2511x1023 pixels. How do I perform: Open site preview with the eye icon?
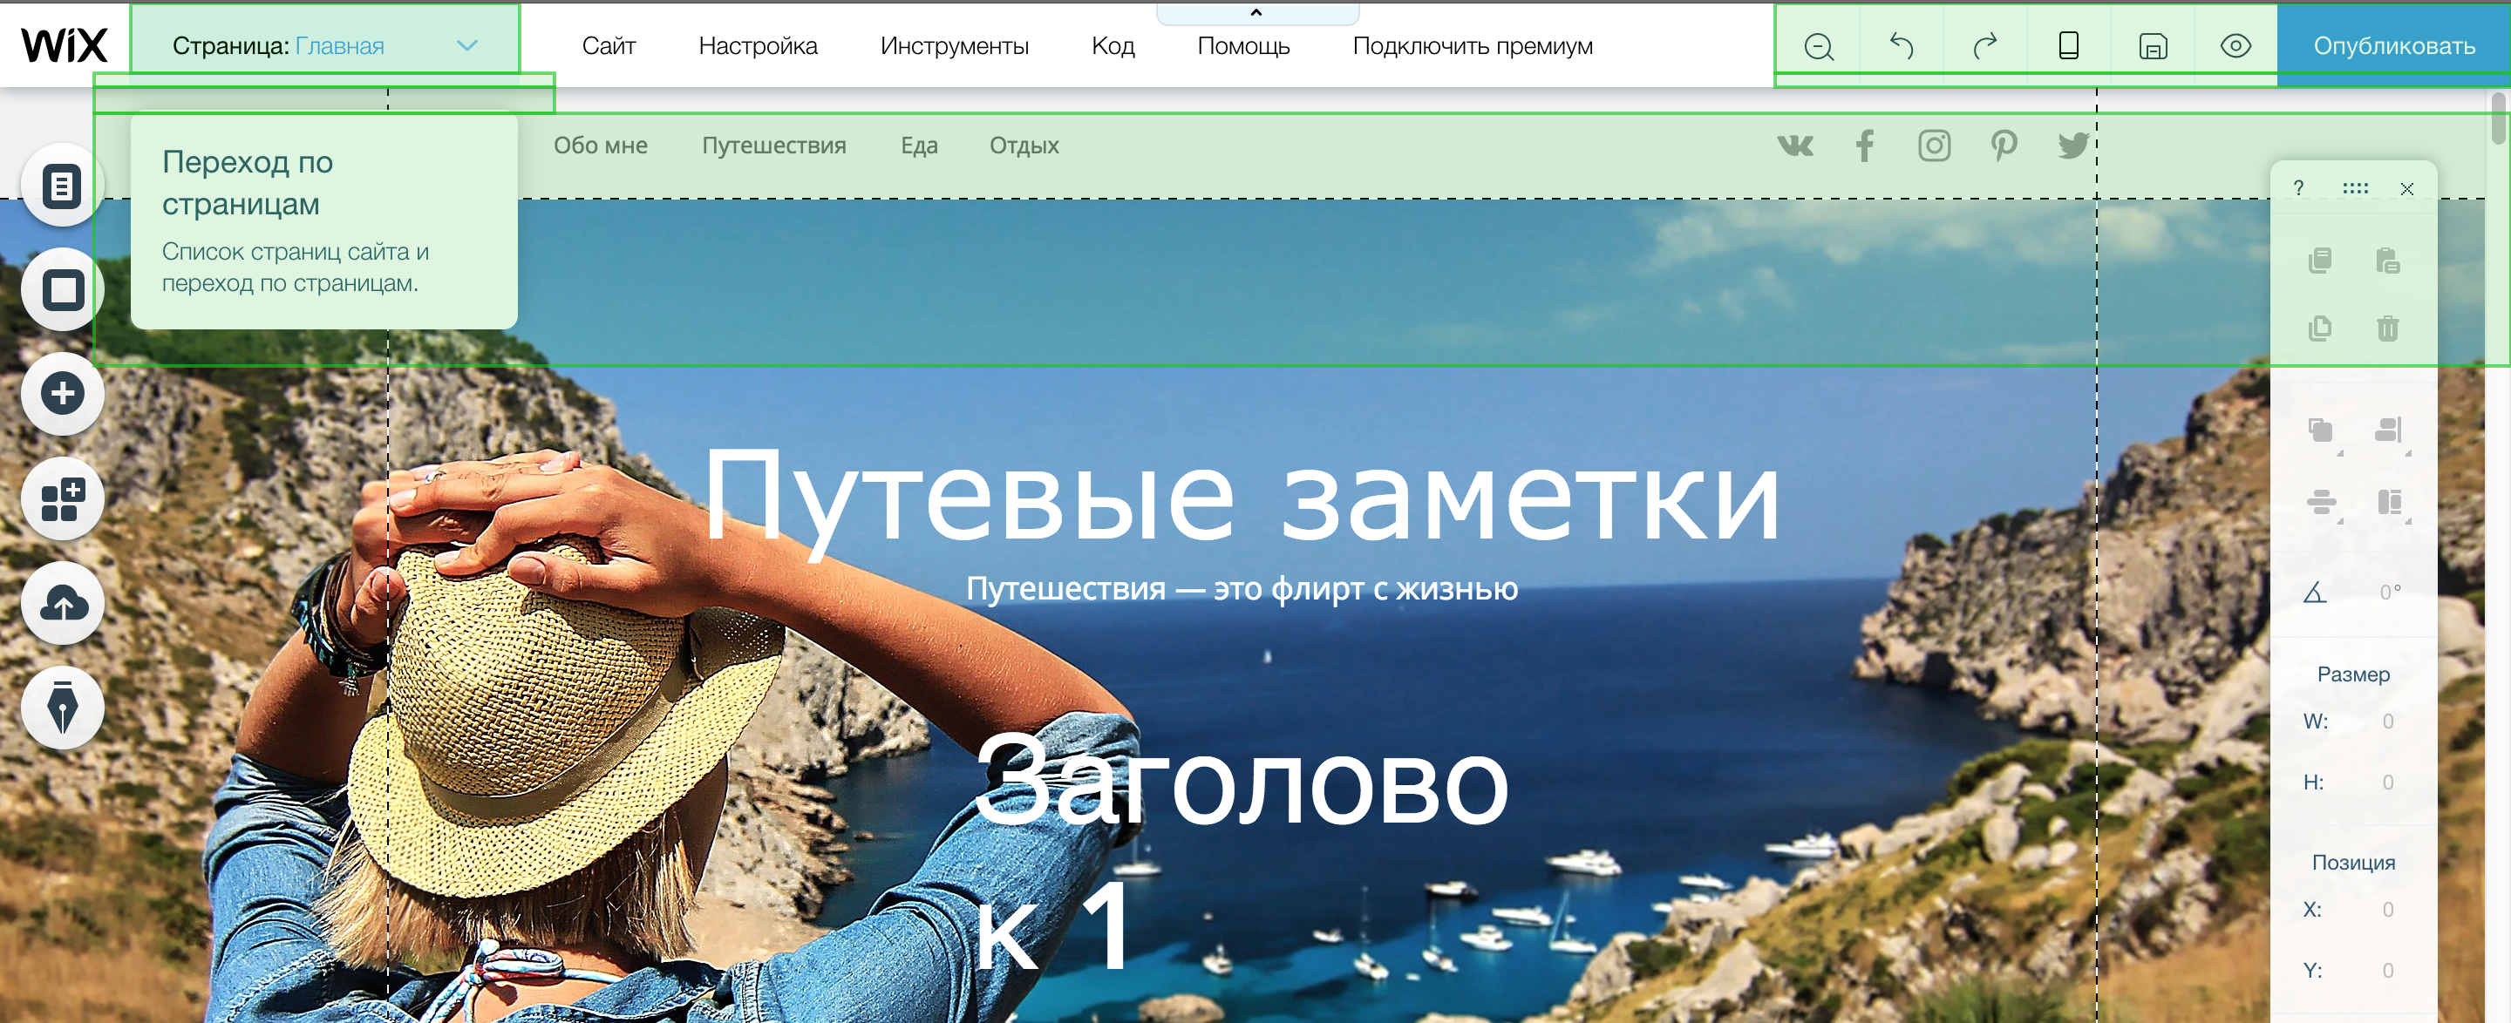2235,44
